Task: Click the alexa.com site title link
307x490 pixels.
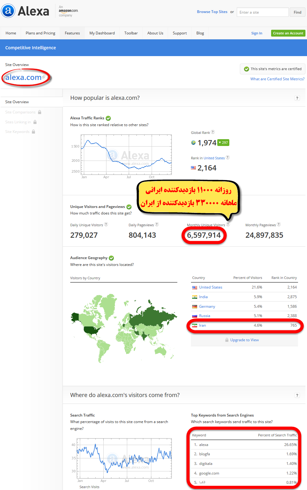Action: [x=23, y=77]
